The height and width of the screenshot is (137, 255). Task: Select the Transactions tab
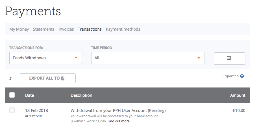(x=90, y=29)
